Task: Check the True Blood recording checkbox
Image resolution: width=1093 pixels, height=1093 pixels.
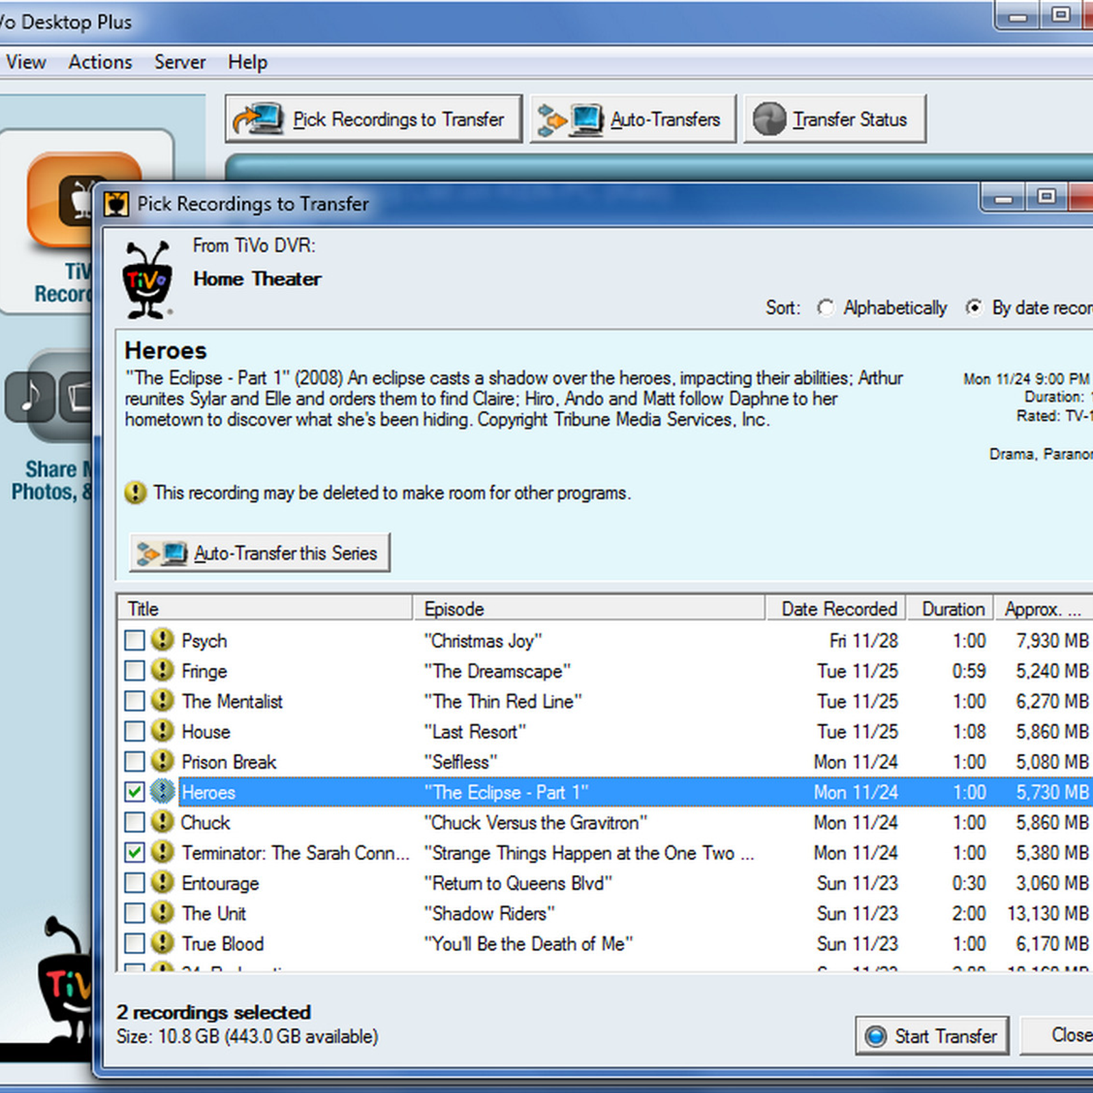Action: (135, 943)
